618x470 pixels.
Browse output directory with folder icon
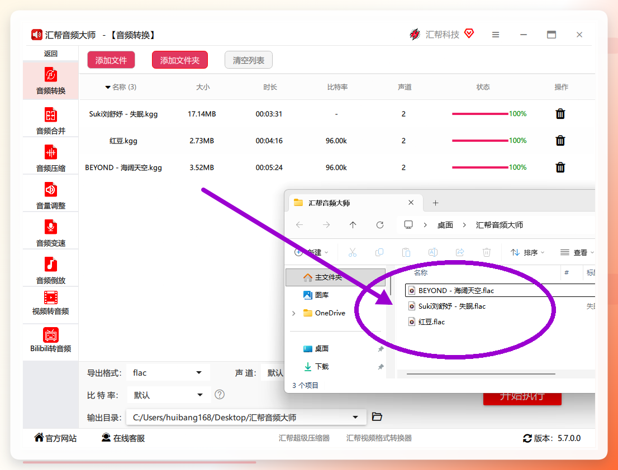(377, 416)
